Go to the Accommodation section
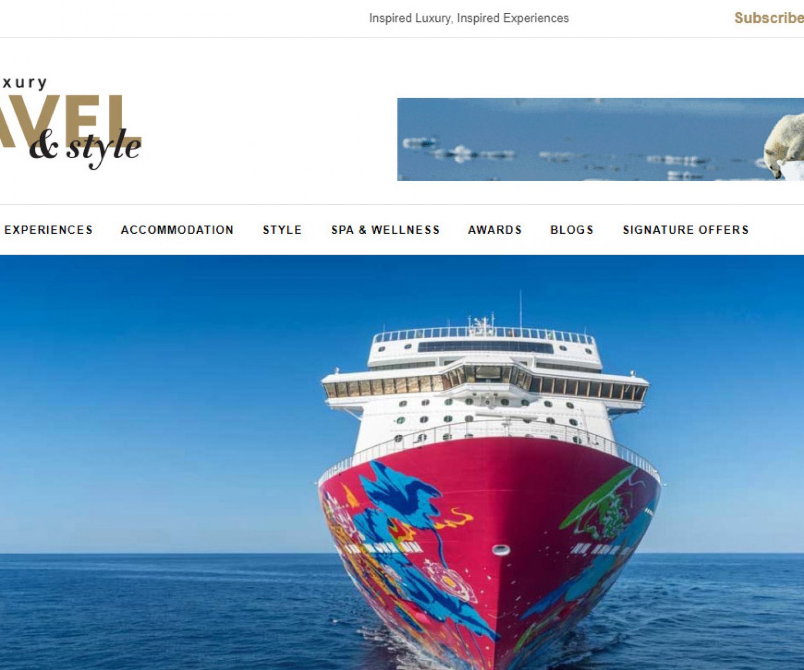This screenshot has height=670, width=804. [177, 230]
